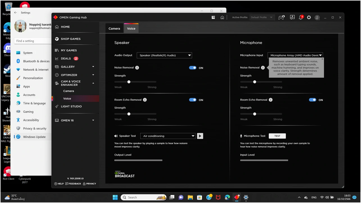
Task: Expand OPTIMIZER in sidebar
Action: click(x=93, y=75)
